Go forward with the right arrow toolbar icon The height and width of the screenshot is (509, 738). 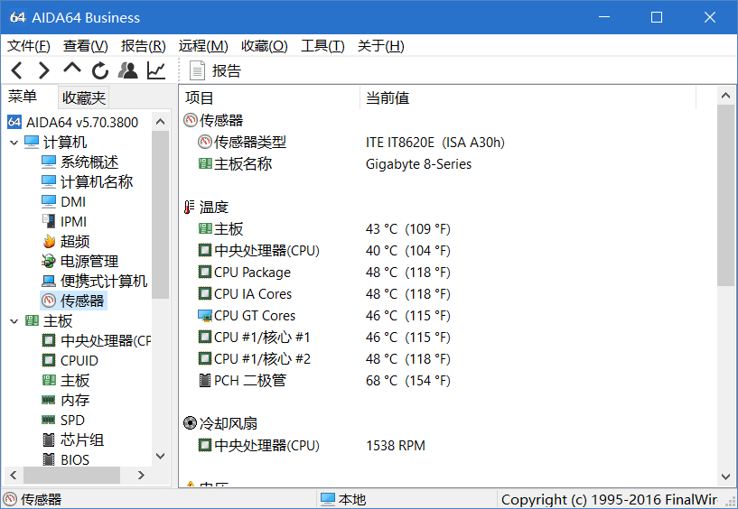(43, 70)
